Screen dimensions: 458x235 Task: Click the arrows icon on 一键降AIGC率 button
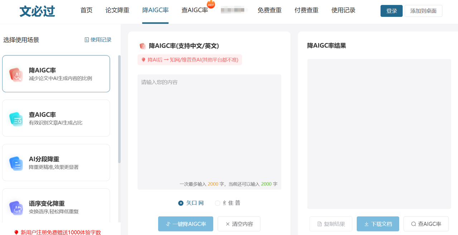(x=168, y=224)
